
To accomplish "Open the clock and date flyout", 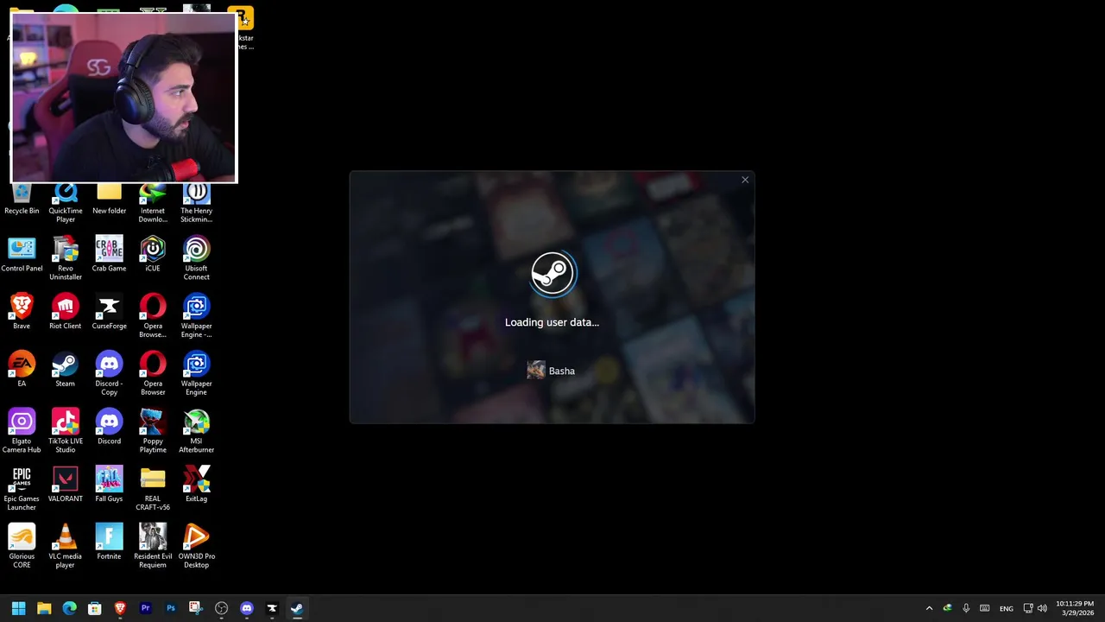I will (x=1075, y=608).
